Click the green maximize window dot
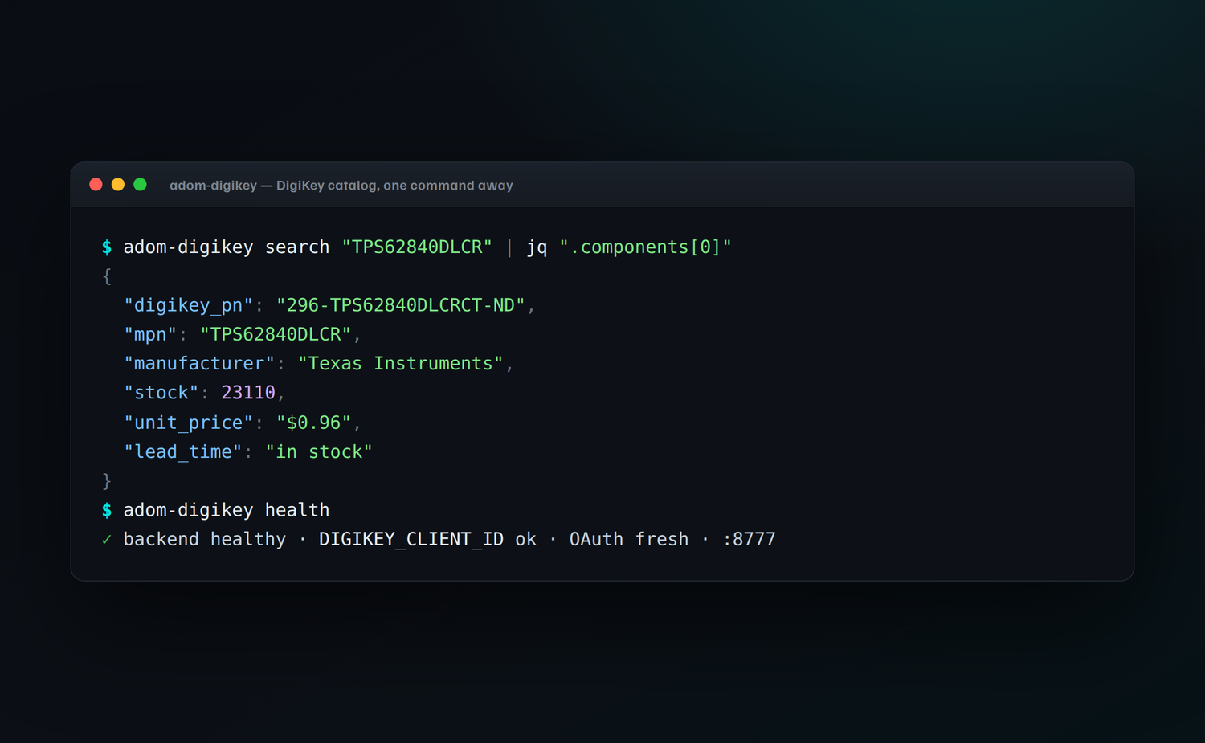The height and width of the screenshot is (743, 1205). 140,185
